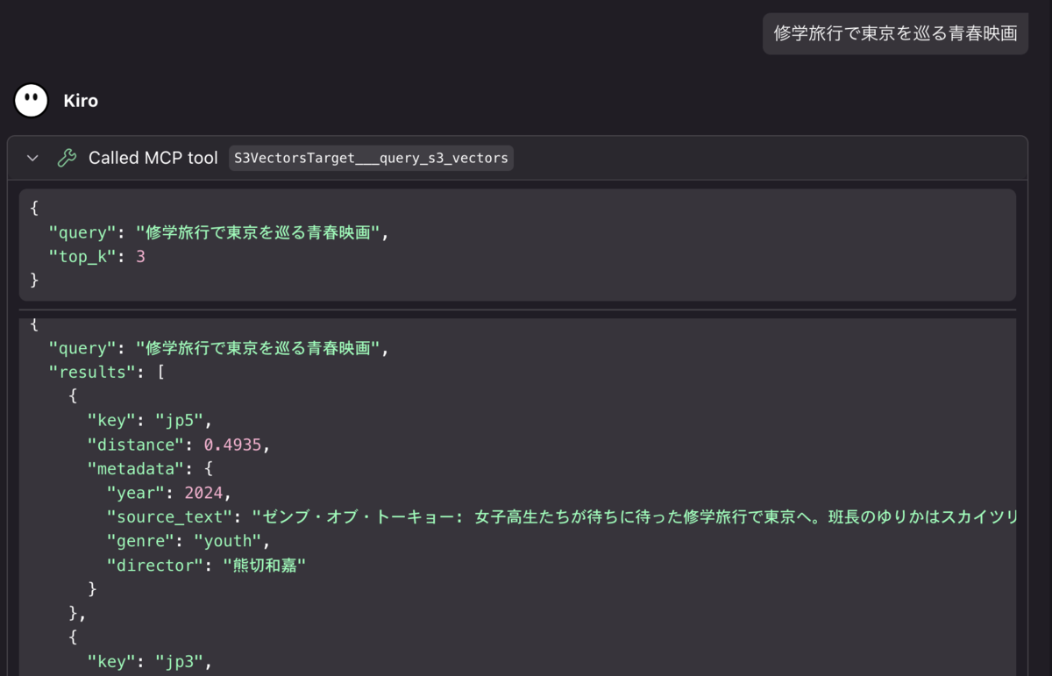Image resolution: width=1052 pixels, height=676 pixels.
Task: Select the S3VectorsTarget___query_s3_vectors tool badge
Action: point(371,158)
